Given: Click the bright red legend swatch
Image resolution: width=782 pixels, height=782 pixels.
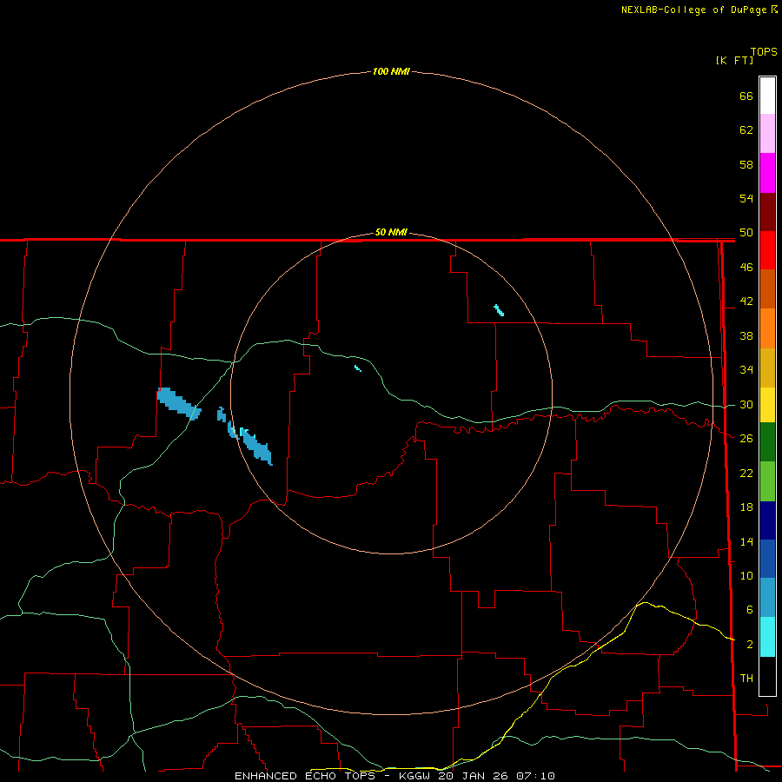Looking at the screenshot, I should (767, 251).
